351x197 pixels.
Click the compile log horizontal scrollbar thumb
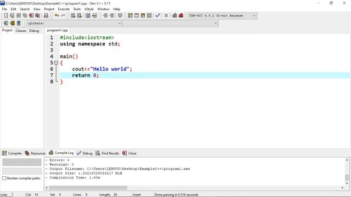coord(88,188)
